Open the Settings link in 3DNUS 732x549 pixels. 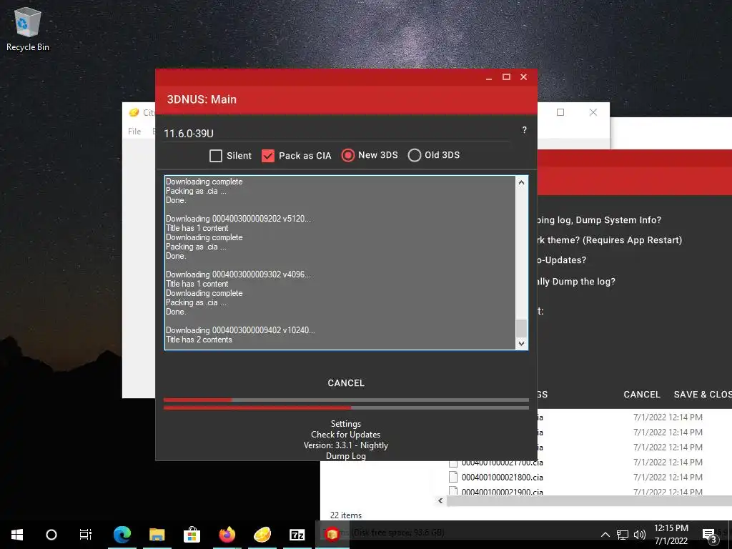[x=346, y=424]
